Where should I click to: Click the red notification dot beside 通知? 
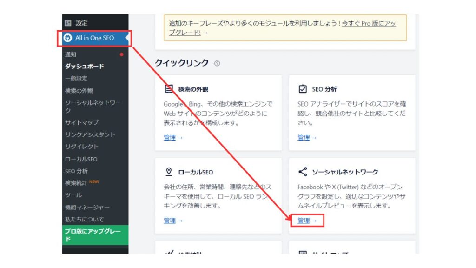(x=121, y=54)
